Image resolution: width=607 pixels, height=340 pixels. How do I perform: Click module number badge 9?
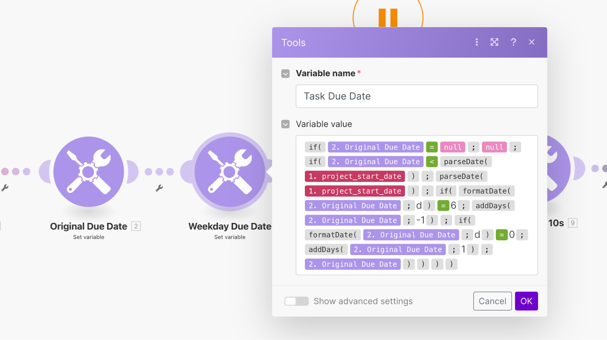pyautogui.click(x=572, y=223)
